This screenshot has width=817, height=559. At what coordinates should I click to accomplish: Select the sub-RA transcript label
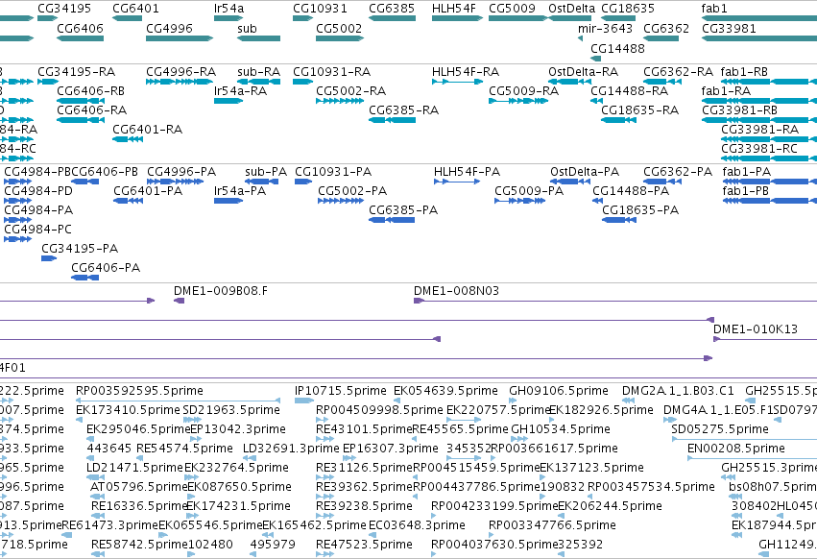tap(259, 71)
